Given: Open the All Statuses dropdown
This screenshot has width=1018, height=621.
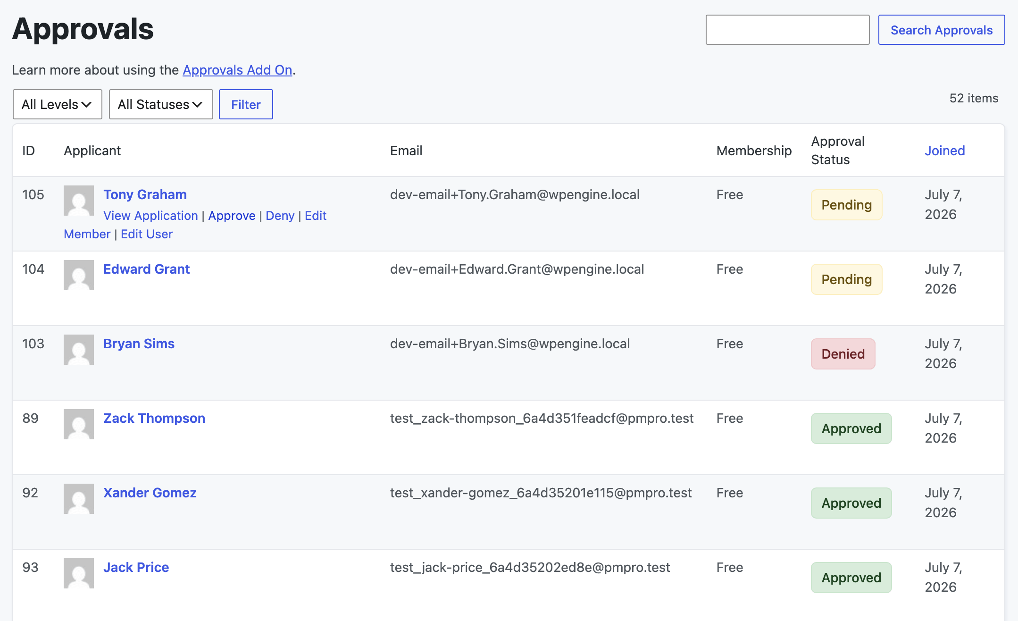Looking at the screenshot, I should coord(161,104).
